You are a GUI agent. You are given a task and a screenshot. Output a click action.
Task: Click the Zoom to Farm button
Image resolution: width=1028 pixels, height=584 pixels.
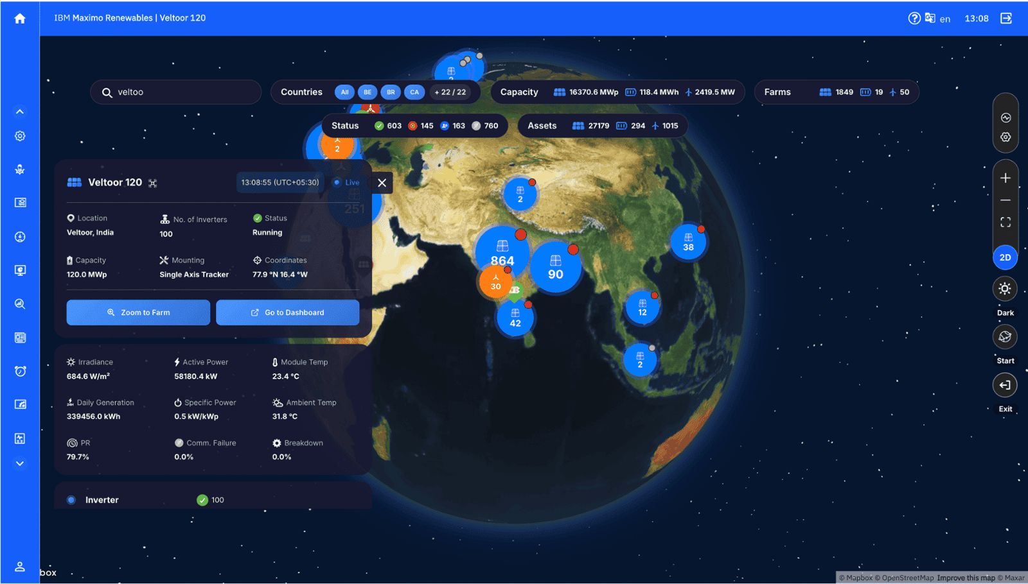[137, 313]
